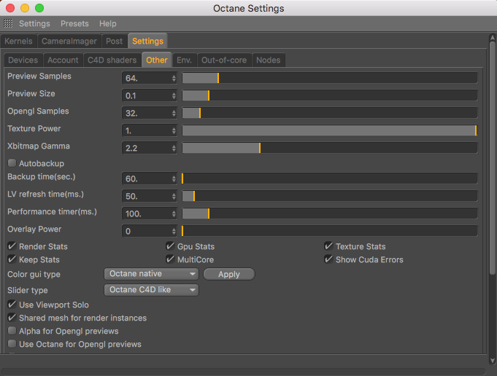Click the Preview Samples stepper arrows
This screenshot has height=376, width=497.
point(174,78)
